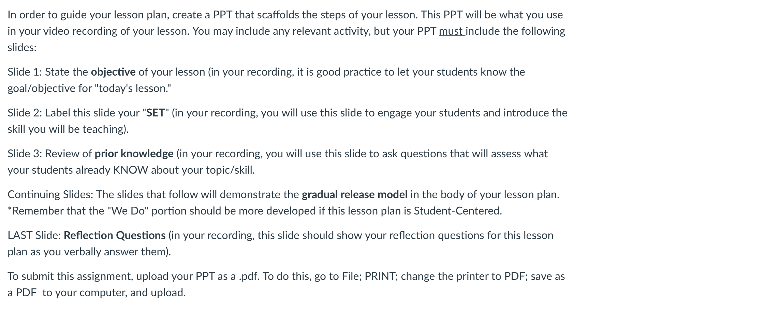Click the bold phrase "gradual release model"

click(x=355, y=195)
